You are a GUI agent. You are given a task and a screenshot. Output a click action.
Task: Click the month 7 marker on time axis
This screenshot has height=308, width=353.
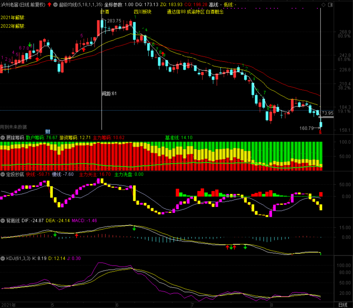pyautogui.click(x=193, y=305)
